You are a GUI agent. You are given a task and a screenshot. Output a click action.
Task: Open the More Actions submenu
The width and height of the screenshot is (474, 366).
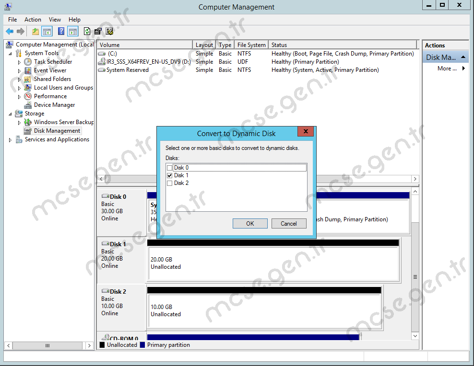tap(451, 69)
